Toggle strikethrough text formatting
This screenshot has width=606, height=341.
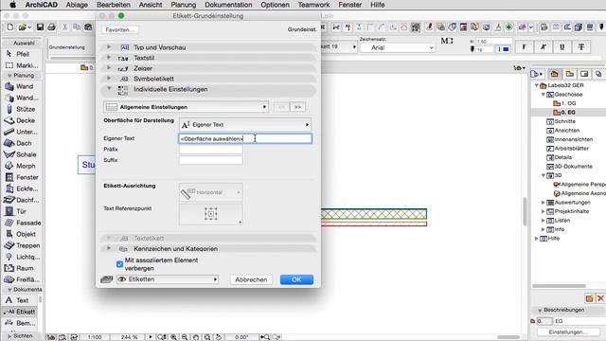(x=581, y=46)
